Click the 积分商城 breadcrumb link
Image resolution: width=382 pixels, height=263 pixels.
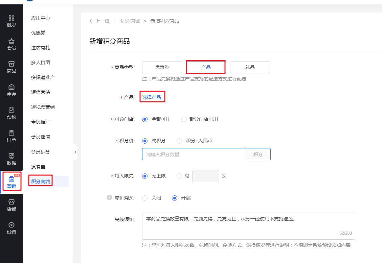click(130, 21)
